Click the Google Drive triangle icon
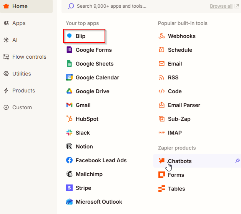The width and height of the screenshot is (241, 214). pyautogui.click(x=69, y=91)
